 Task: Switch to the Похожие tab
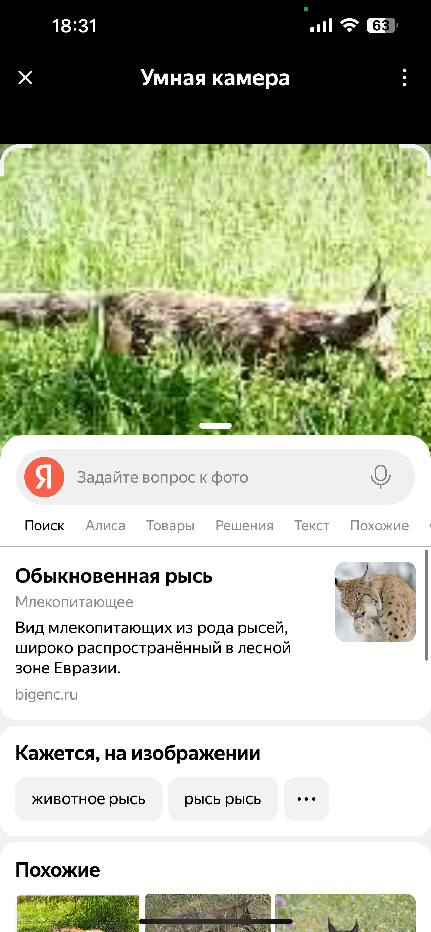click(x=379, y=526)
